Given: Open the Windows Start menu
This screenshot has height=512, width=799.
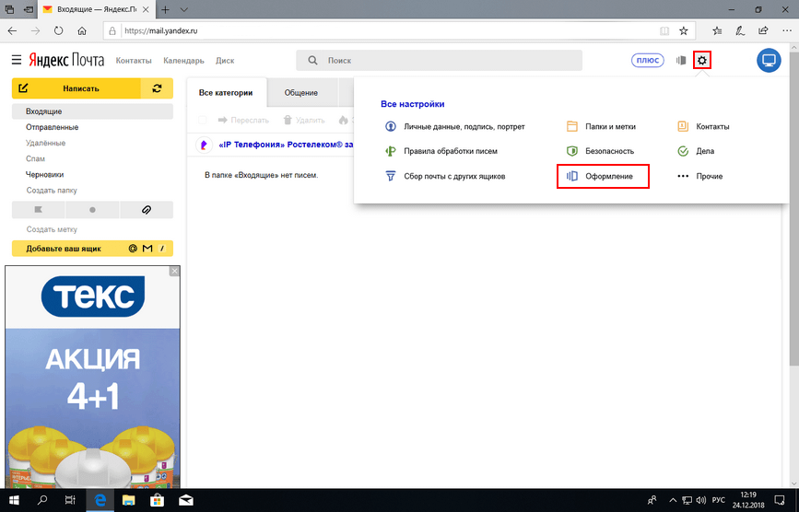Looking at the screenshot, I should (14, 500).
